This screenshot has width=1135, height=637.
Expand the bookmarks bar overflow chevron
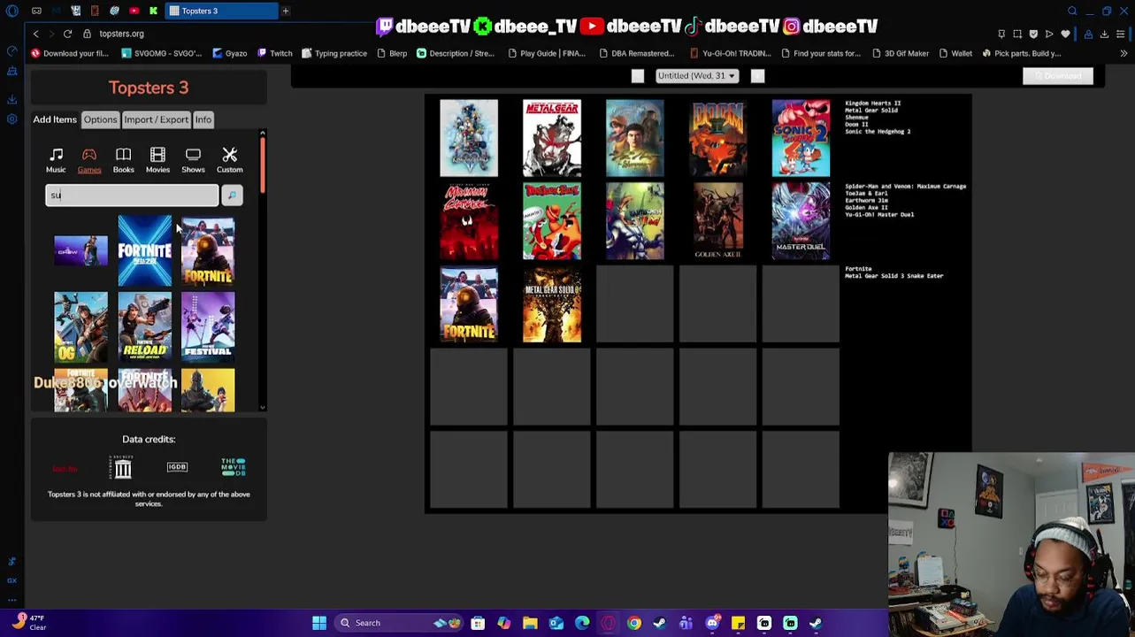[1123, 53]
